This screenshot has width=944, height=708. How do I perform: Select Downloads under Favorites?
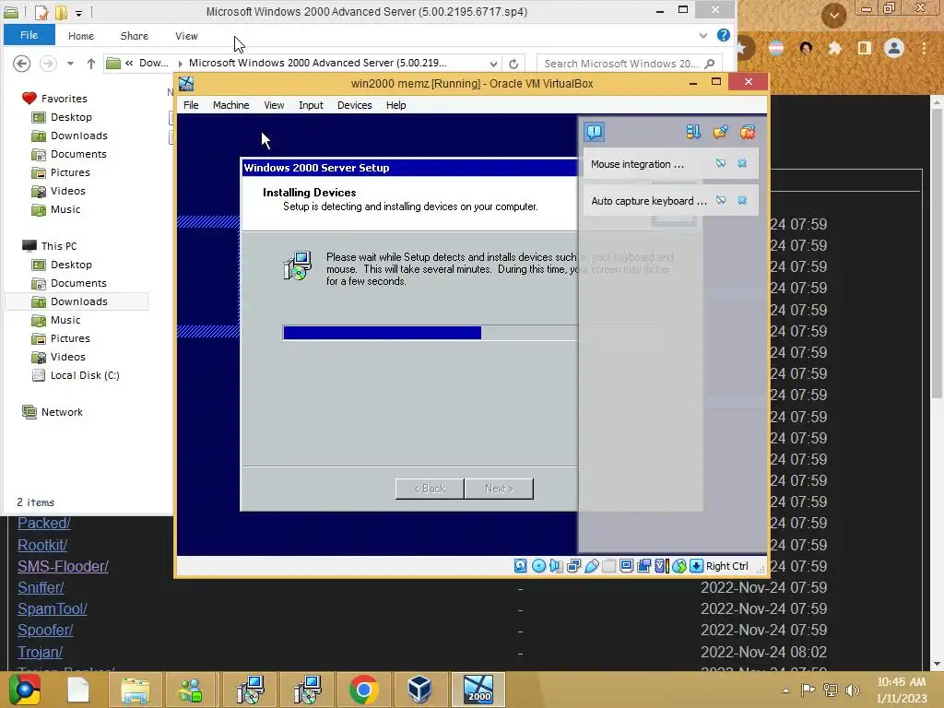[69, 136]
